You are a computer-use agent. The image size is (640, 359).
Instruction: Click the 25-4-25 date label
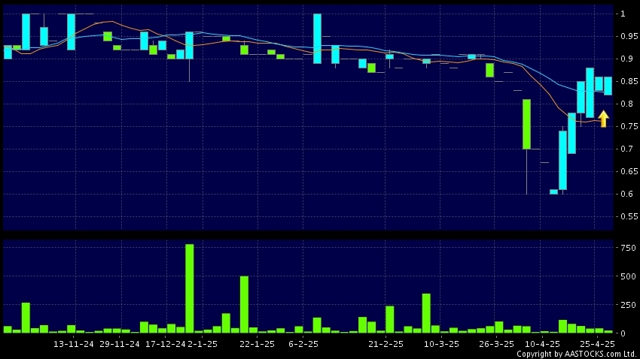(x=597, y=344)
